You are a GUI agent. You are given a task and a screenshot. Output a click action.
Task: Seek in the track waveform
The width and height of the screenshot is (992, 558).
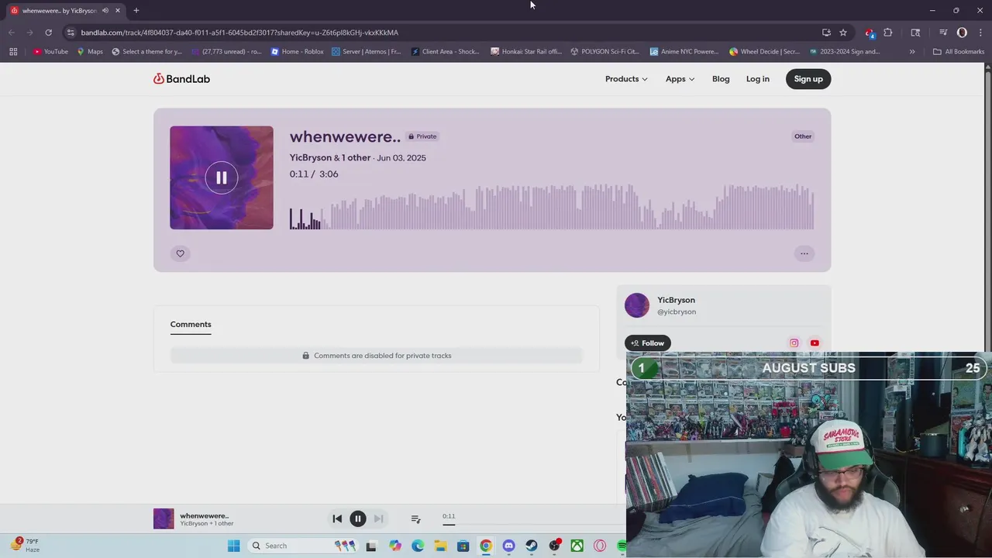552,207
